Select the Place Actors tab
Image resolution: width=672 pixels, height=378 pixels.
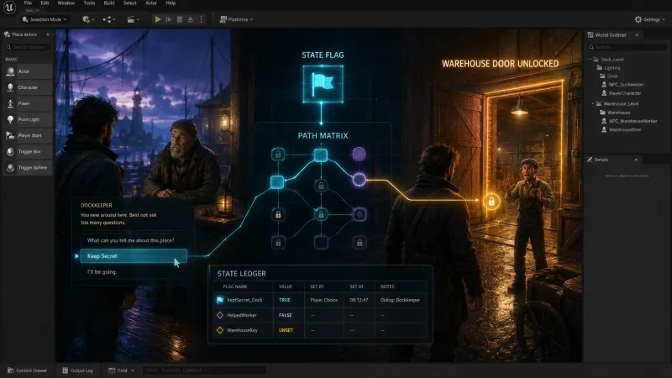click(24, 34)
